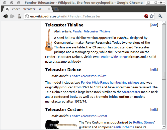Click the Telecaster Thinline heading
Viewport: 167px width, 130px height.
(64, 25)
